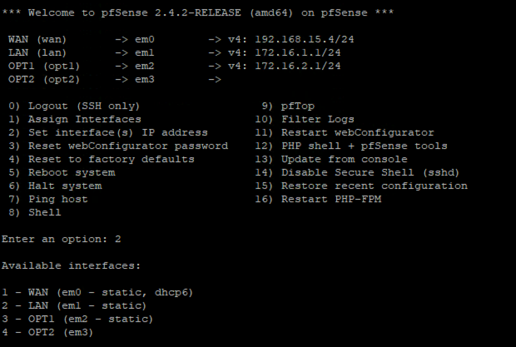Select the 'Assign Interfaces' option
The height and width of the screenshot is (347, 516).
click(x=75, y=119)
